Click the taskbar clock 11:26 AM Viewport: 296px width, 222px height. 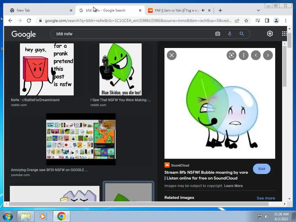point(281,214)
